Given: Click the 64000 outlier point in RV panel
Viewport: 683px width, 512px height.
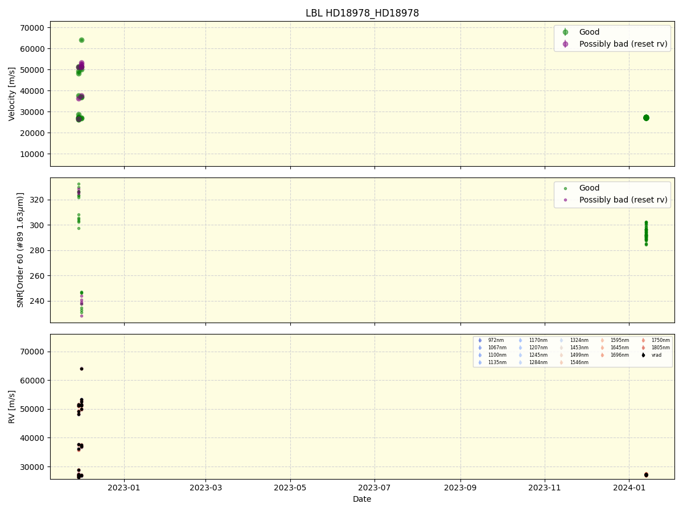Looking at the screenshot, I should pos(81,369).
